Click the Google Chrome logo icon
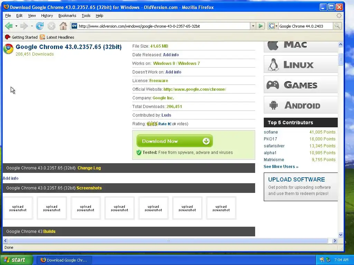 (x=8, y=49)
